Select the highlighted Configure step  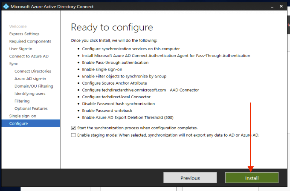click(31, 123)
